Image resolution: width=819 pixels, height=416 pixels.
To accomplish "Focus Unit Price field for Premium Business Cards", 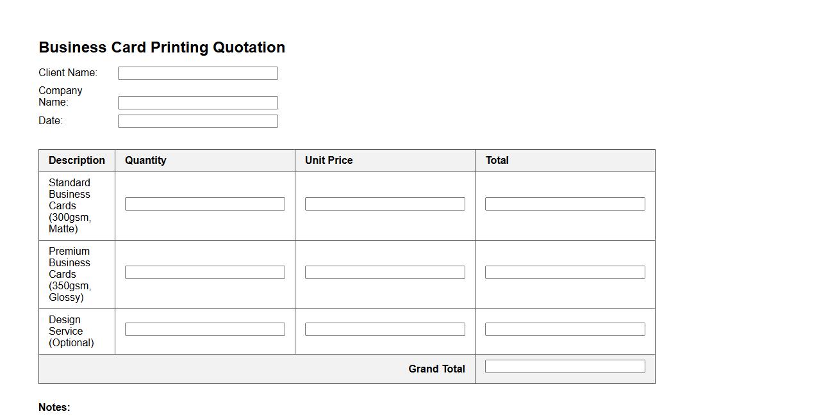I will 385,273.
